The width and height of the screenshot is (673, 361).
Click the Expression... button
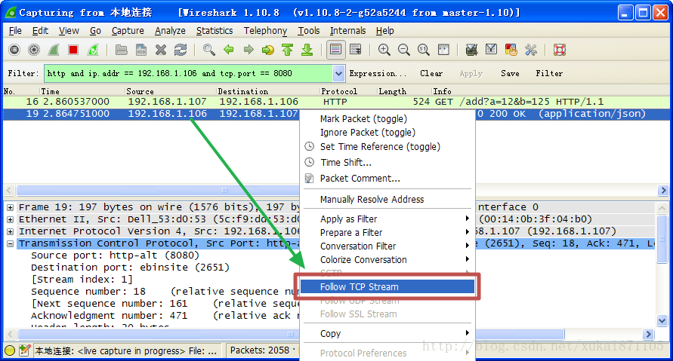point(378,74)
